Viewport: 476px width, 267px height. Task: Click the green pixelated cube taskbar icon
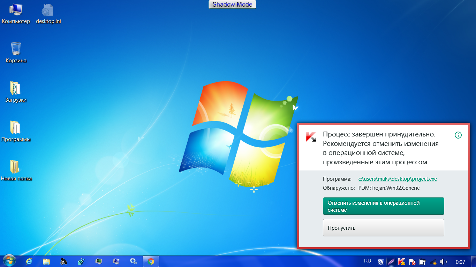coord(81,261)
